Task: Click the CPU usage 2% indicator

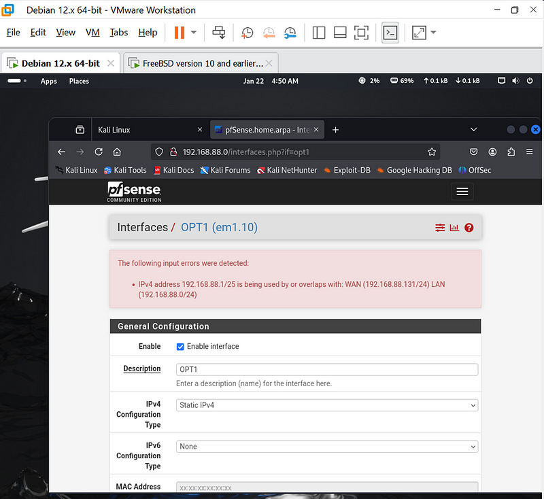Action: (369, 81)
